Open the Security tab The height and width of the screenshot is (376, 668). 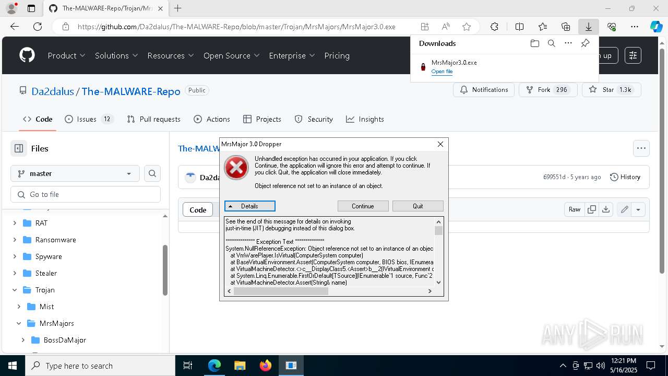(x=314, y=119)
